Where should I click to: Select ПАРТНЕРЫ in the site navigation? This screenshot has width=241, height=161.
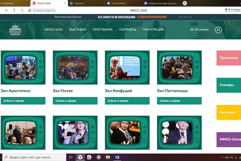point(127,30)
